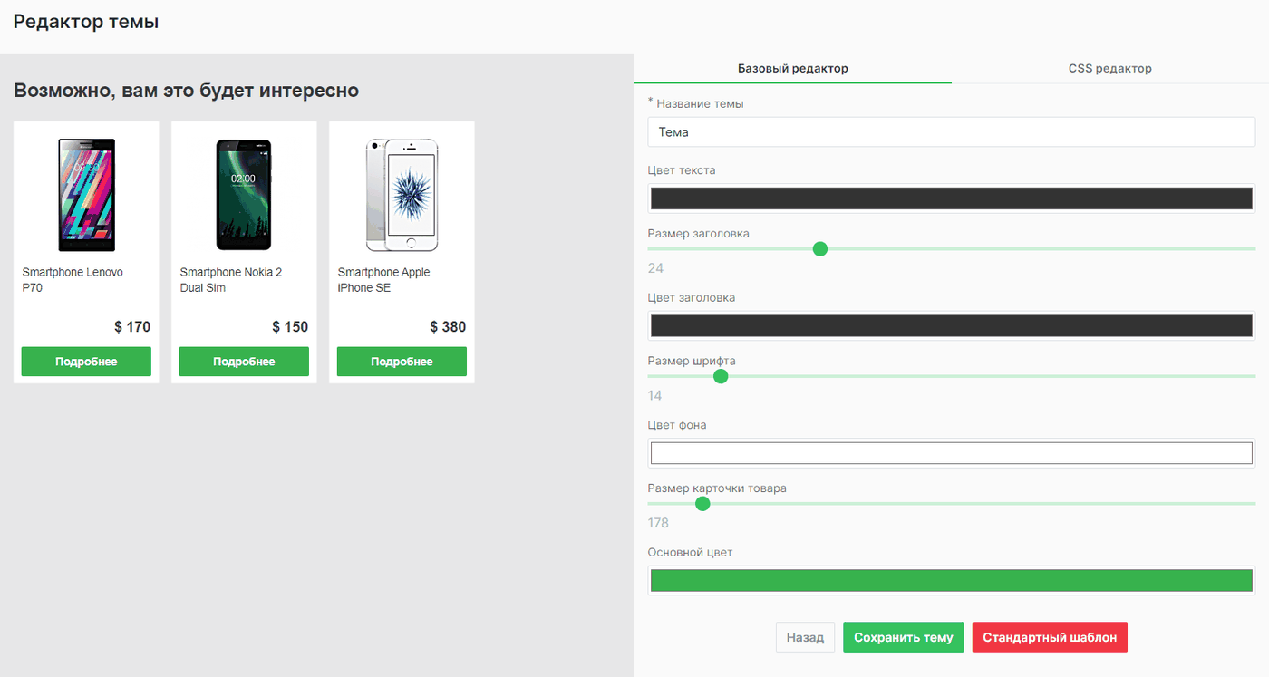Open the Цвет фона white color swatch
The height and width of the screenshot is (677, 1269).
951,453
